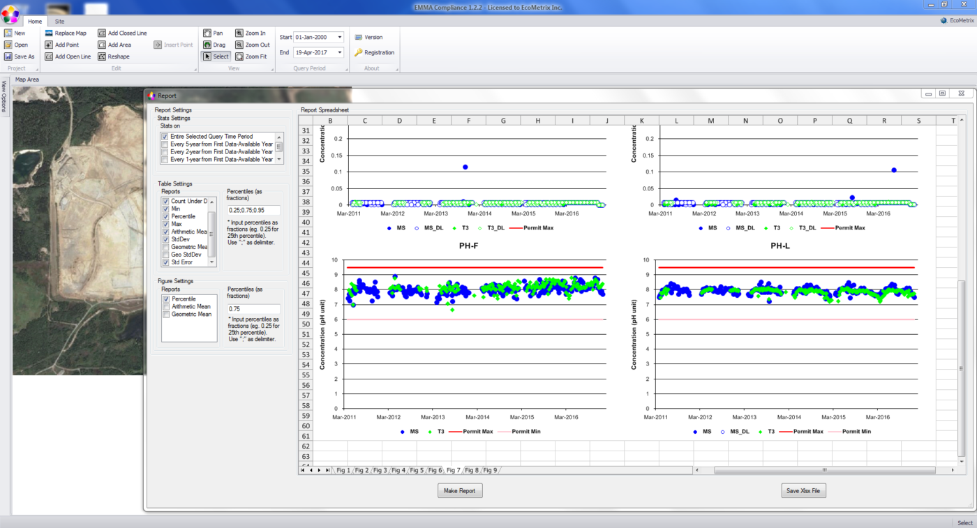The height and width of the screenshot is (528, 977).
Task: Select column F header in spreadsheet
Action: 468,121
